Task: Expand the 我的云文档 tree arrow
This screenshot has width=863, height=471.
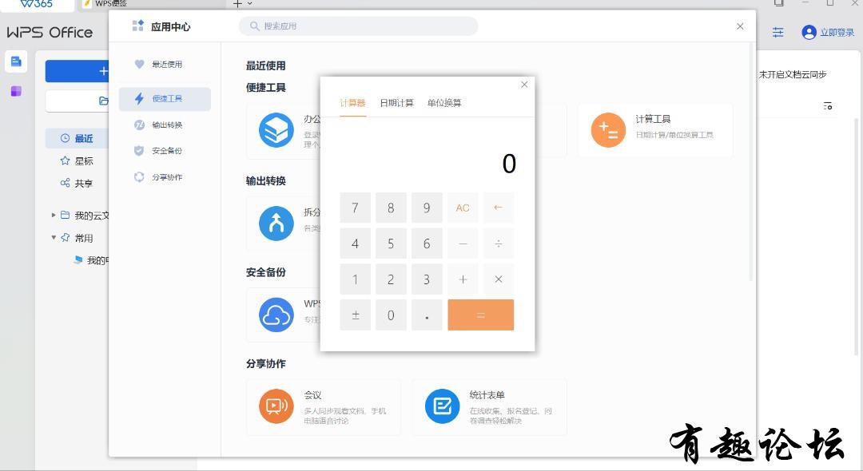Action: (54, 216)
